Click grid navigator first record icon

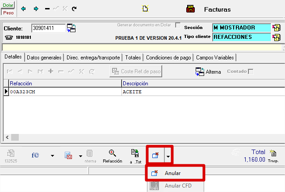click(x=10, y=71)
